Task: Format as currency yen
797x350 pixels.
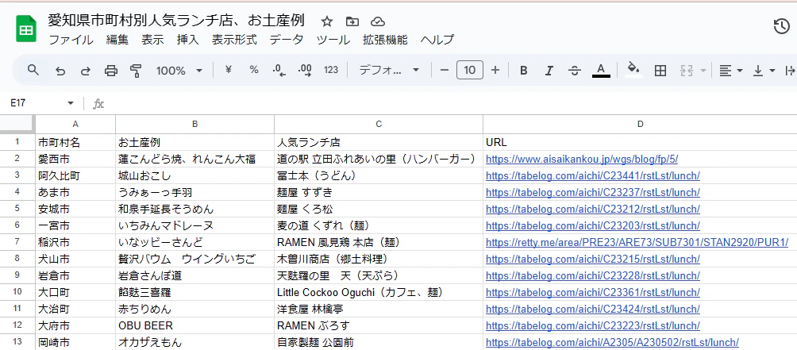Action: point(228,70)
